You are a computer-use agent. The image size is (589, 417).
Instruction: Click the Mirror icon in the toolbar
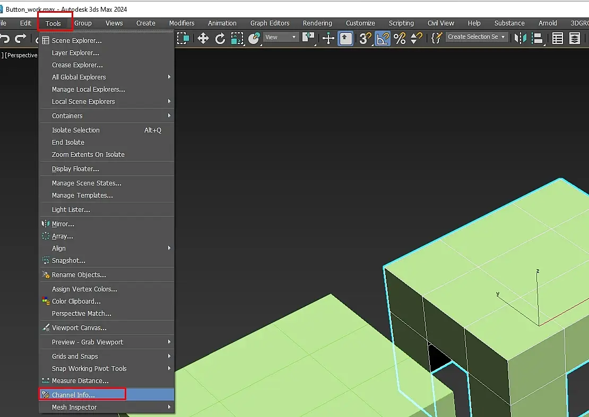tap(521, 38)
